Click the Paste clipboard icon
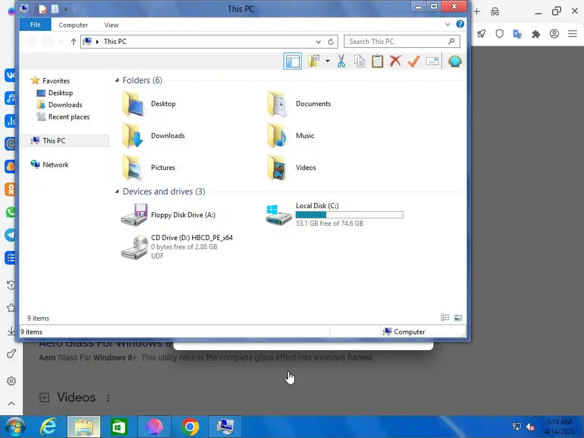This screenshot has height=438, width=584. [x=378, y=61]
